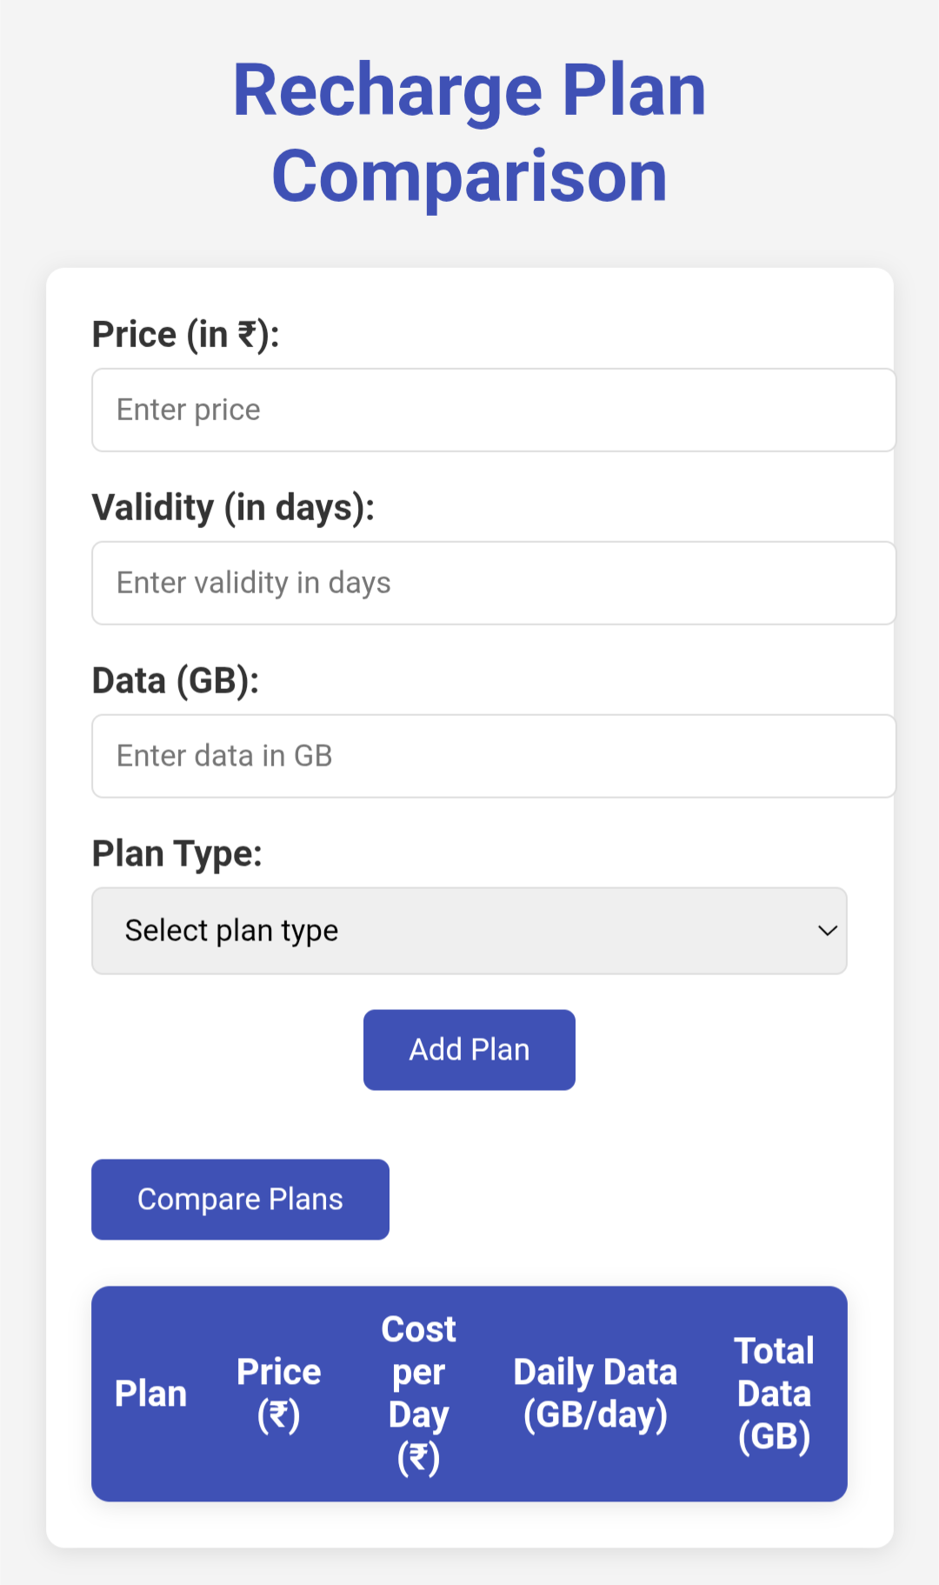Image resolution: width=939 pixels, height=1585 pixels.
Task: Click the Enter price placeholder text
Action: 189,410
